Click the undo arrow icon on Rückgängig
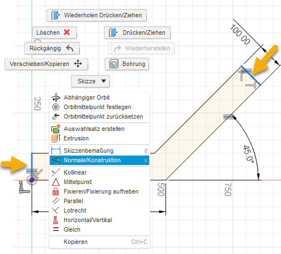Viewport: 281px width, 254px height. [x=70, y=48]
